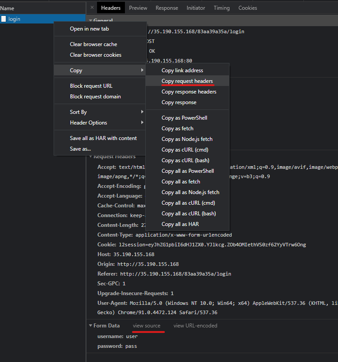Collapse the General section triangle

pyautogui.click(x=90, y=20)
